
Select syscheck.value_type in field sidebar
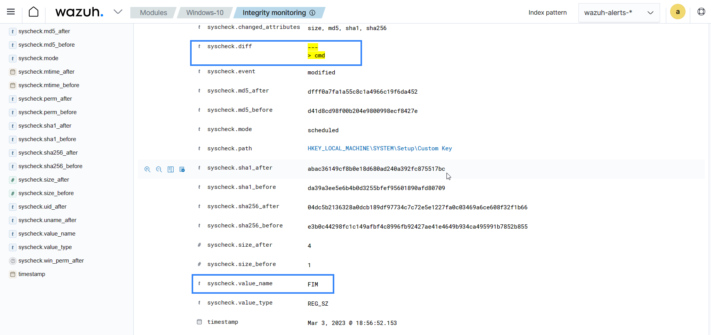pyautogui.click(x=45, y=247)
